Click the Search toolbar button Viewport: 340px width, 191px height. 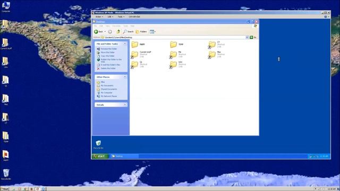(x=129, y=32)
